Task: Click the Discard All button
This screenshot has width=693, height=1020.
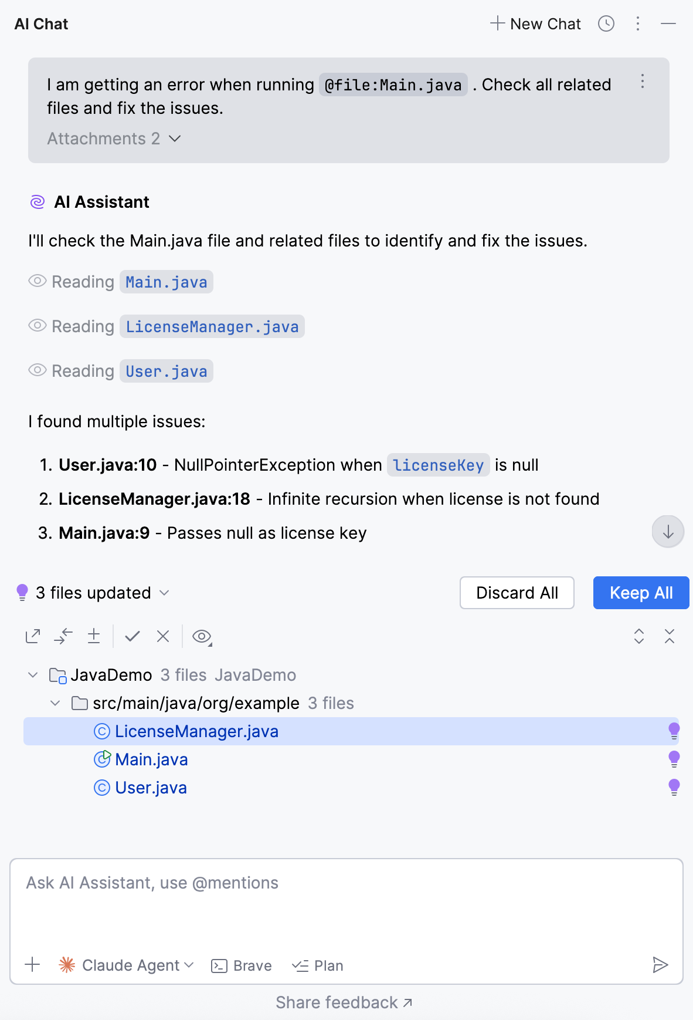Action: click(517, 593)
